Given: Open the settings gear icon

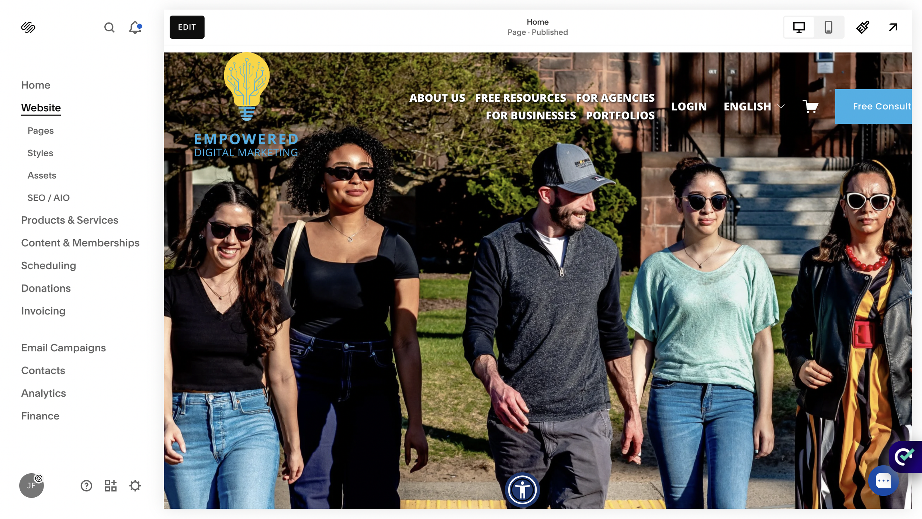Looking at the screenshot, I should 135,486.
